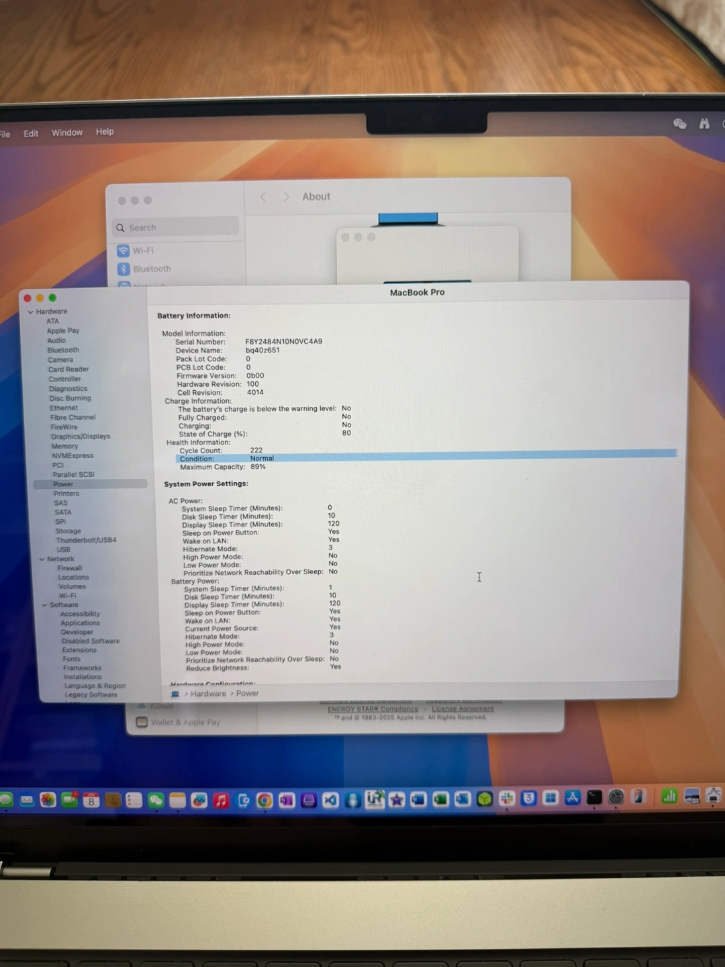The width and height of the screenshot is (725, 967).
Task: Open the App Store Dock icon
Action: click(573, 797)
